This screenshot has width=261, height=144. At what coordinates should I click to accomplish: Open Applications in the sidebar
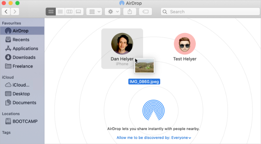click(22, 49)
